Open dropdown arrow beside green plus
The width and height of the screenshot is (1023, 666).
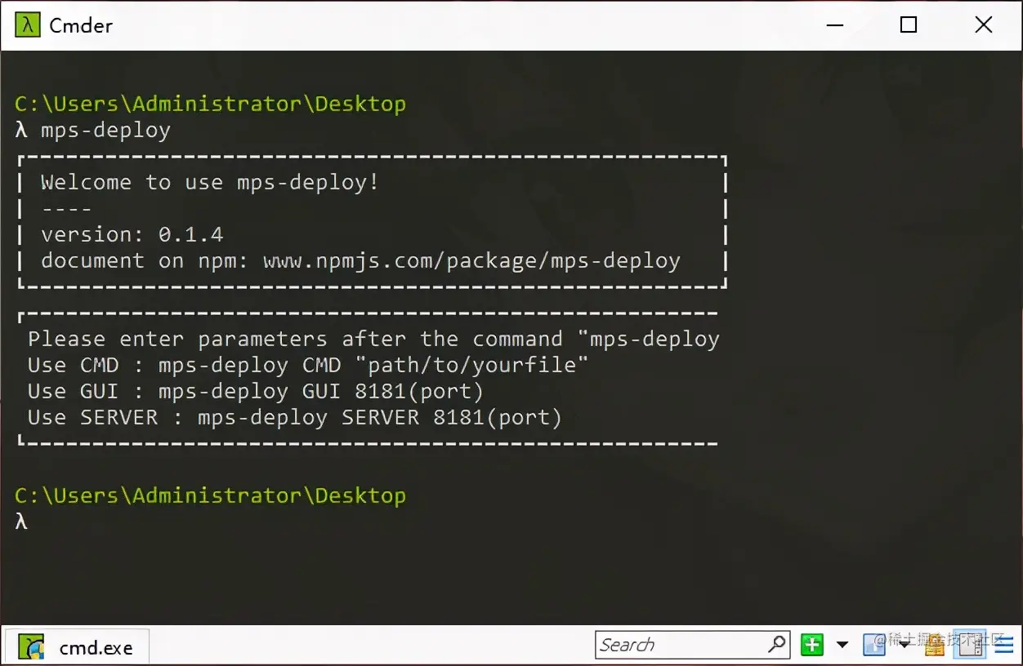(842, 645)
